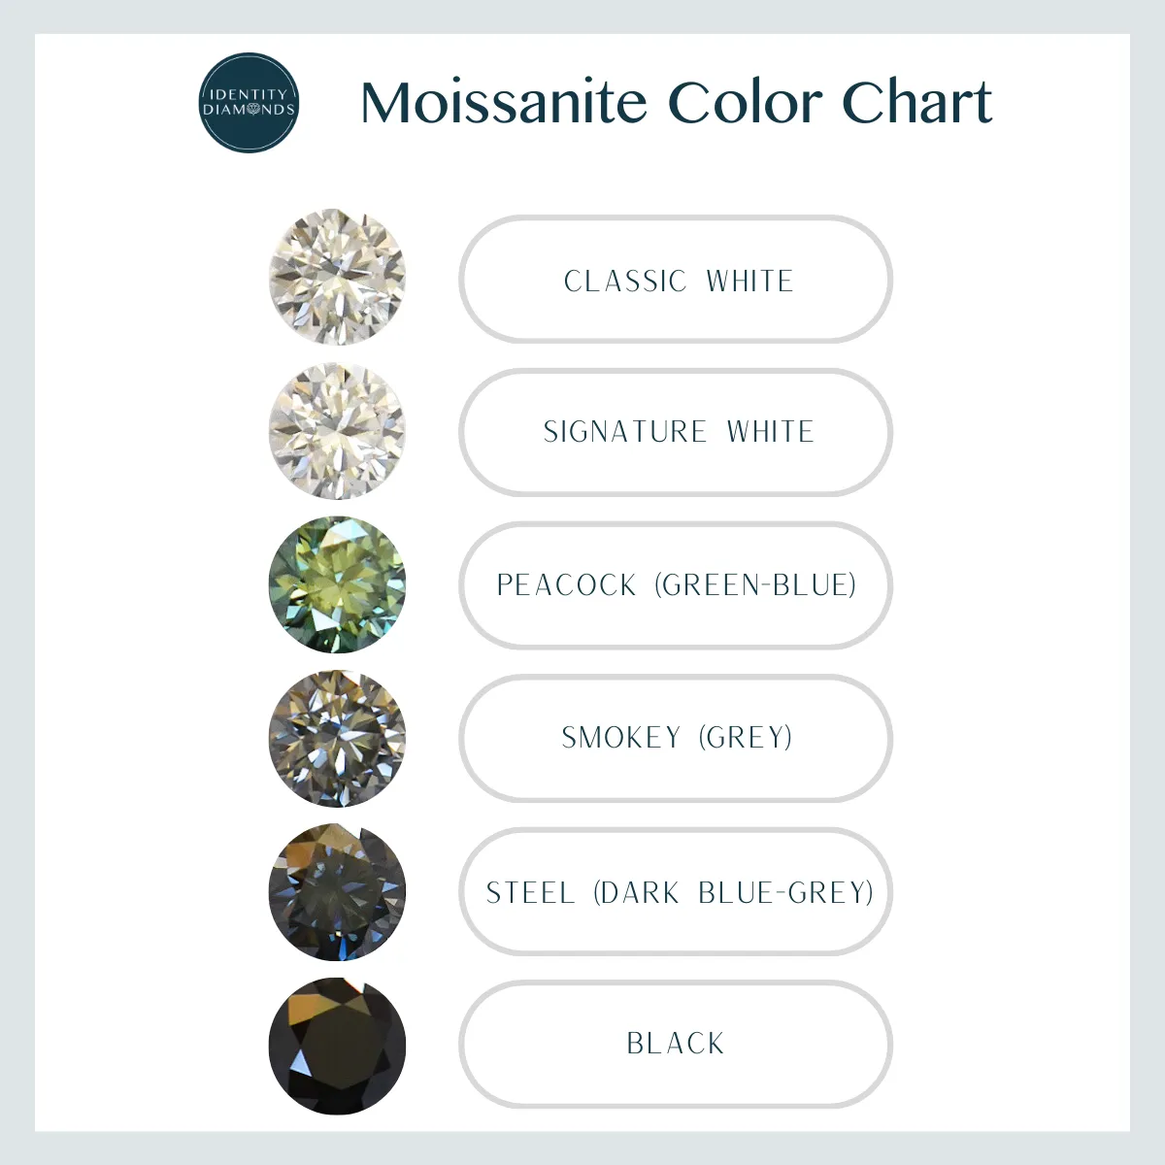This screenshot has width=1165, height=1165.
Task: Select the Signature White gemstone image
Action: [x=337, y=431]
